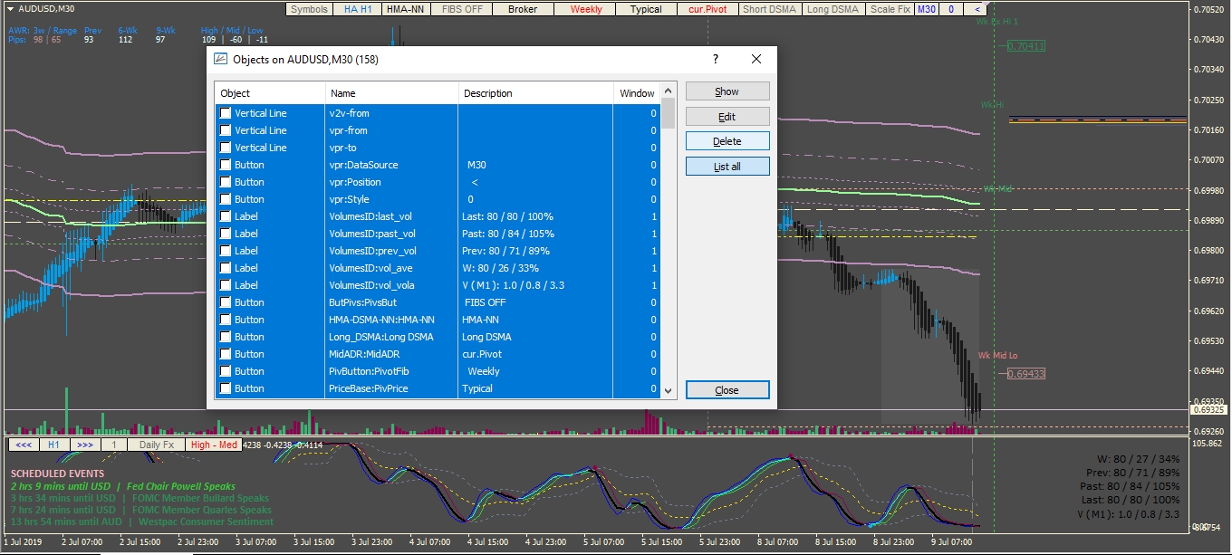This screenshot has height=555, width=1232.
Task: Click the List all button
Action: point(727,167)
